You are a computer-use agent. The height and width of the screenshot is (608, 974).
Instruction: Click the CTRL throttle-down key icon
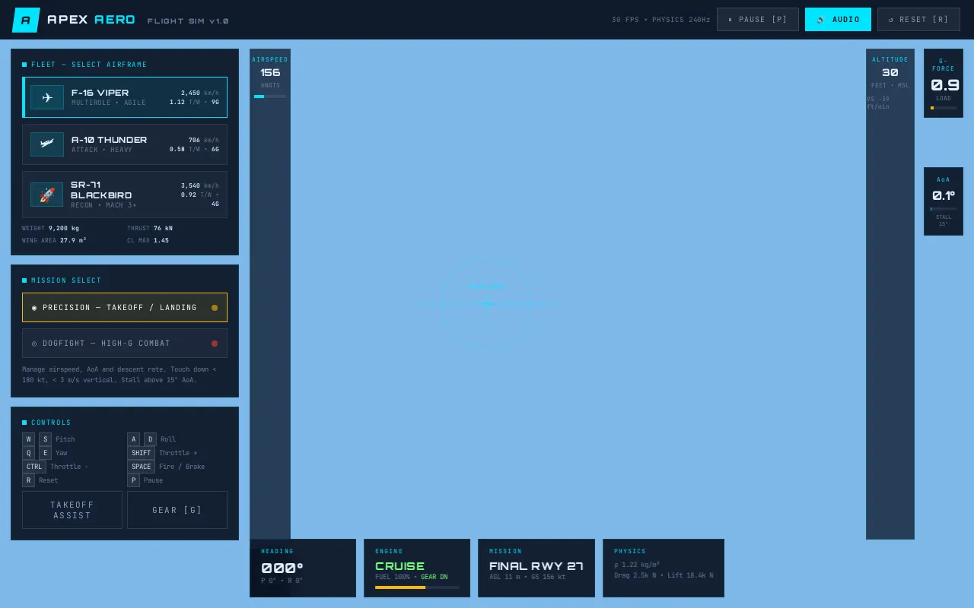tap(34, 467)
